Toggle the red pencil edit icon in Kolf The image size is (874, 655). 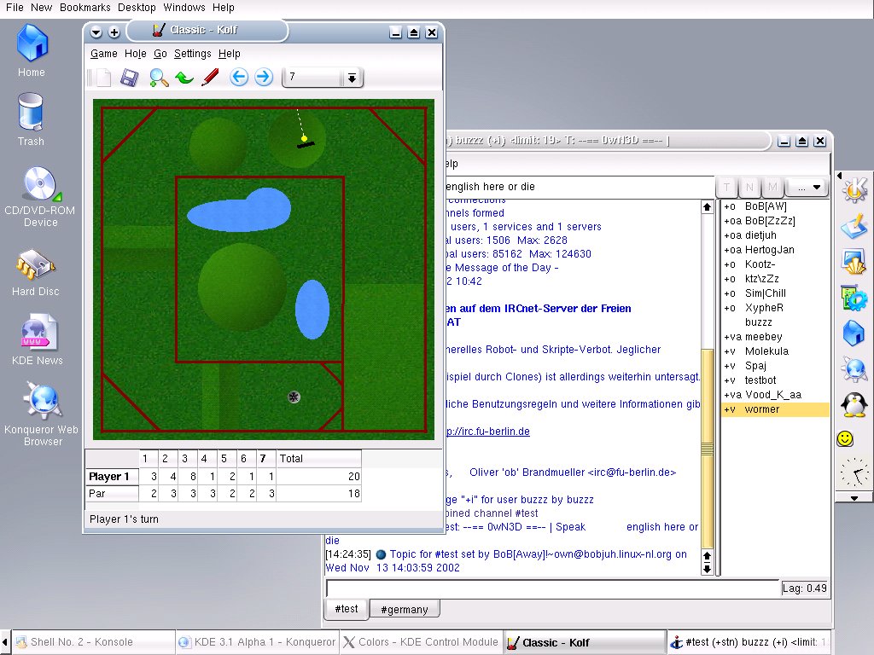210,78
